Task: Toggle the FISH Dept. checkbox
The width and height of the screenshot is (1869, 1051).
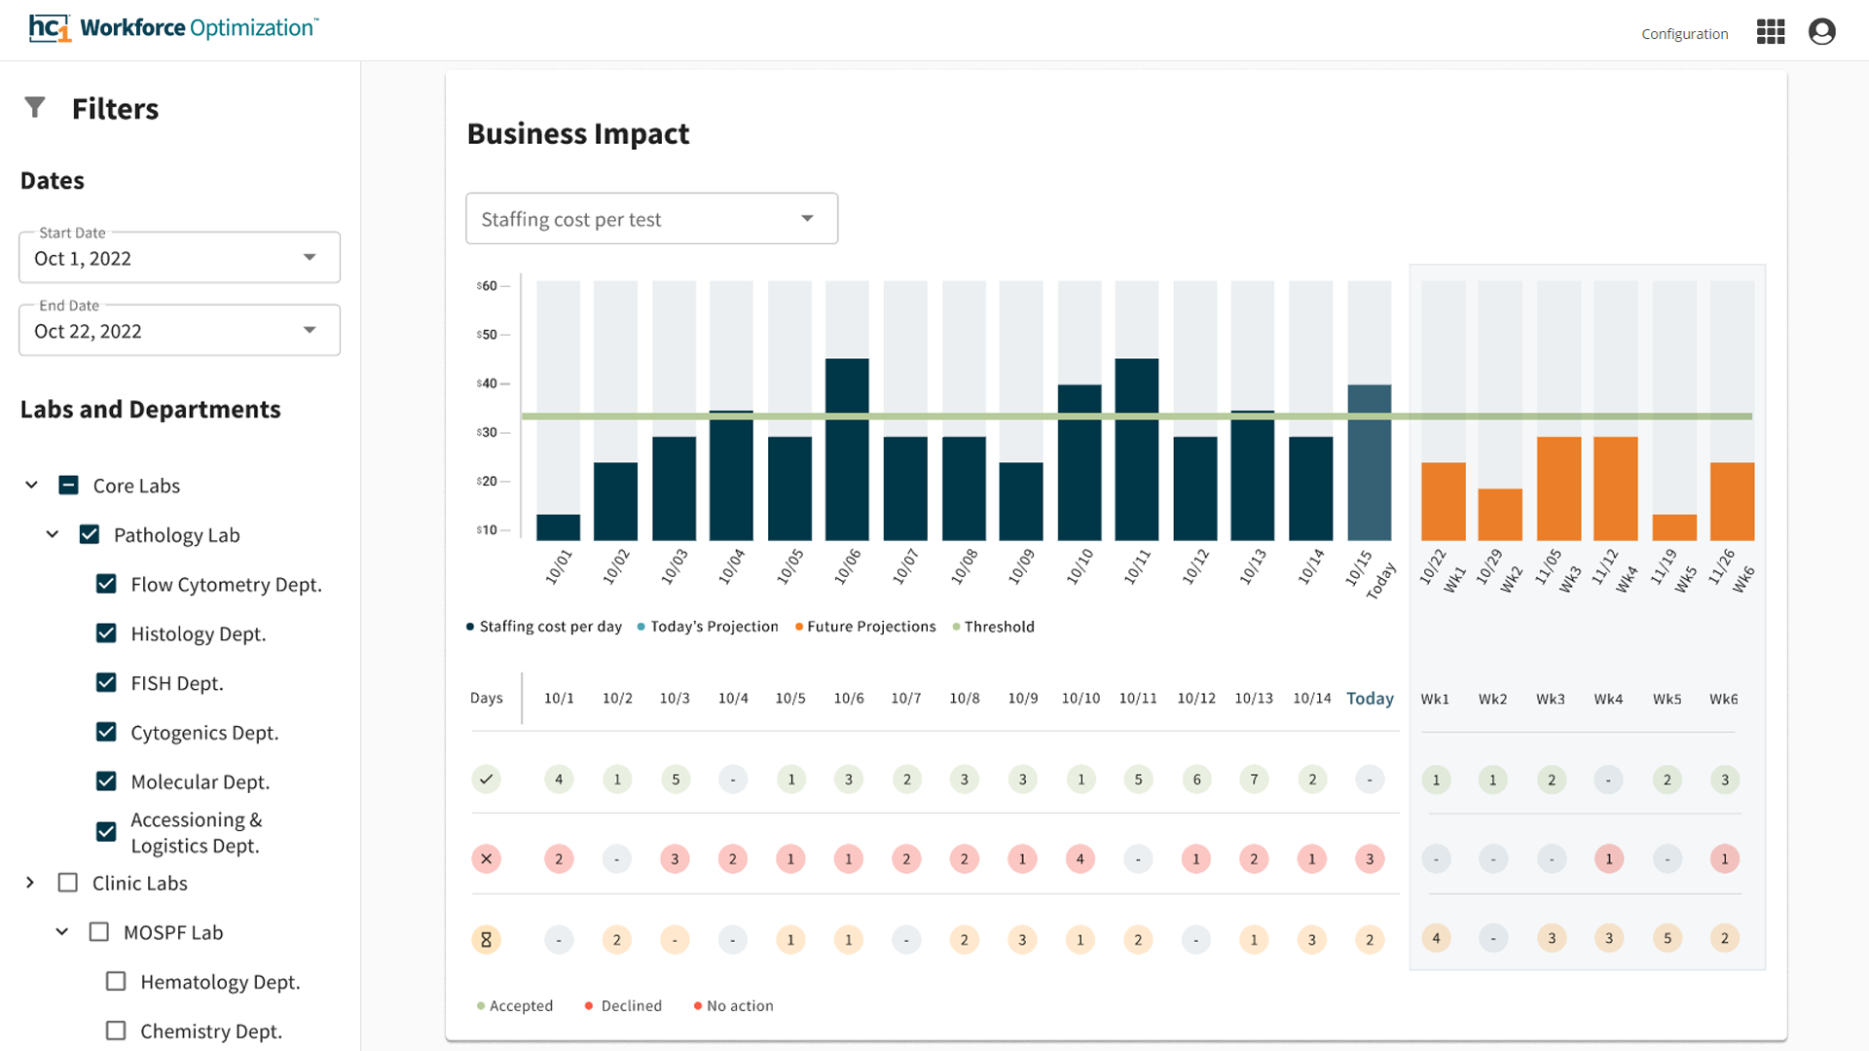Action: (x=106, y=683)
